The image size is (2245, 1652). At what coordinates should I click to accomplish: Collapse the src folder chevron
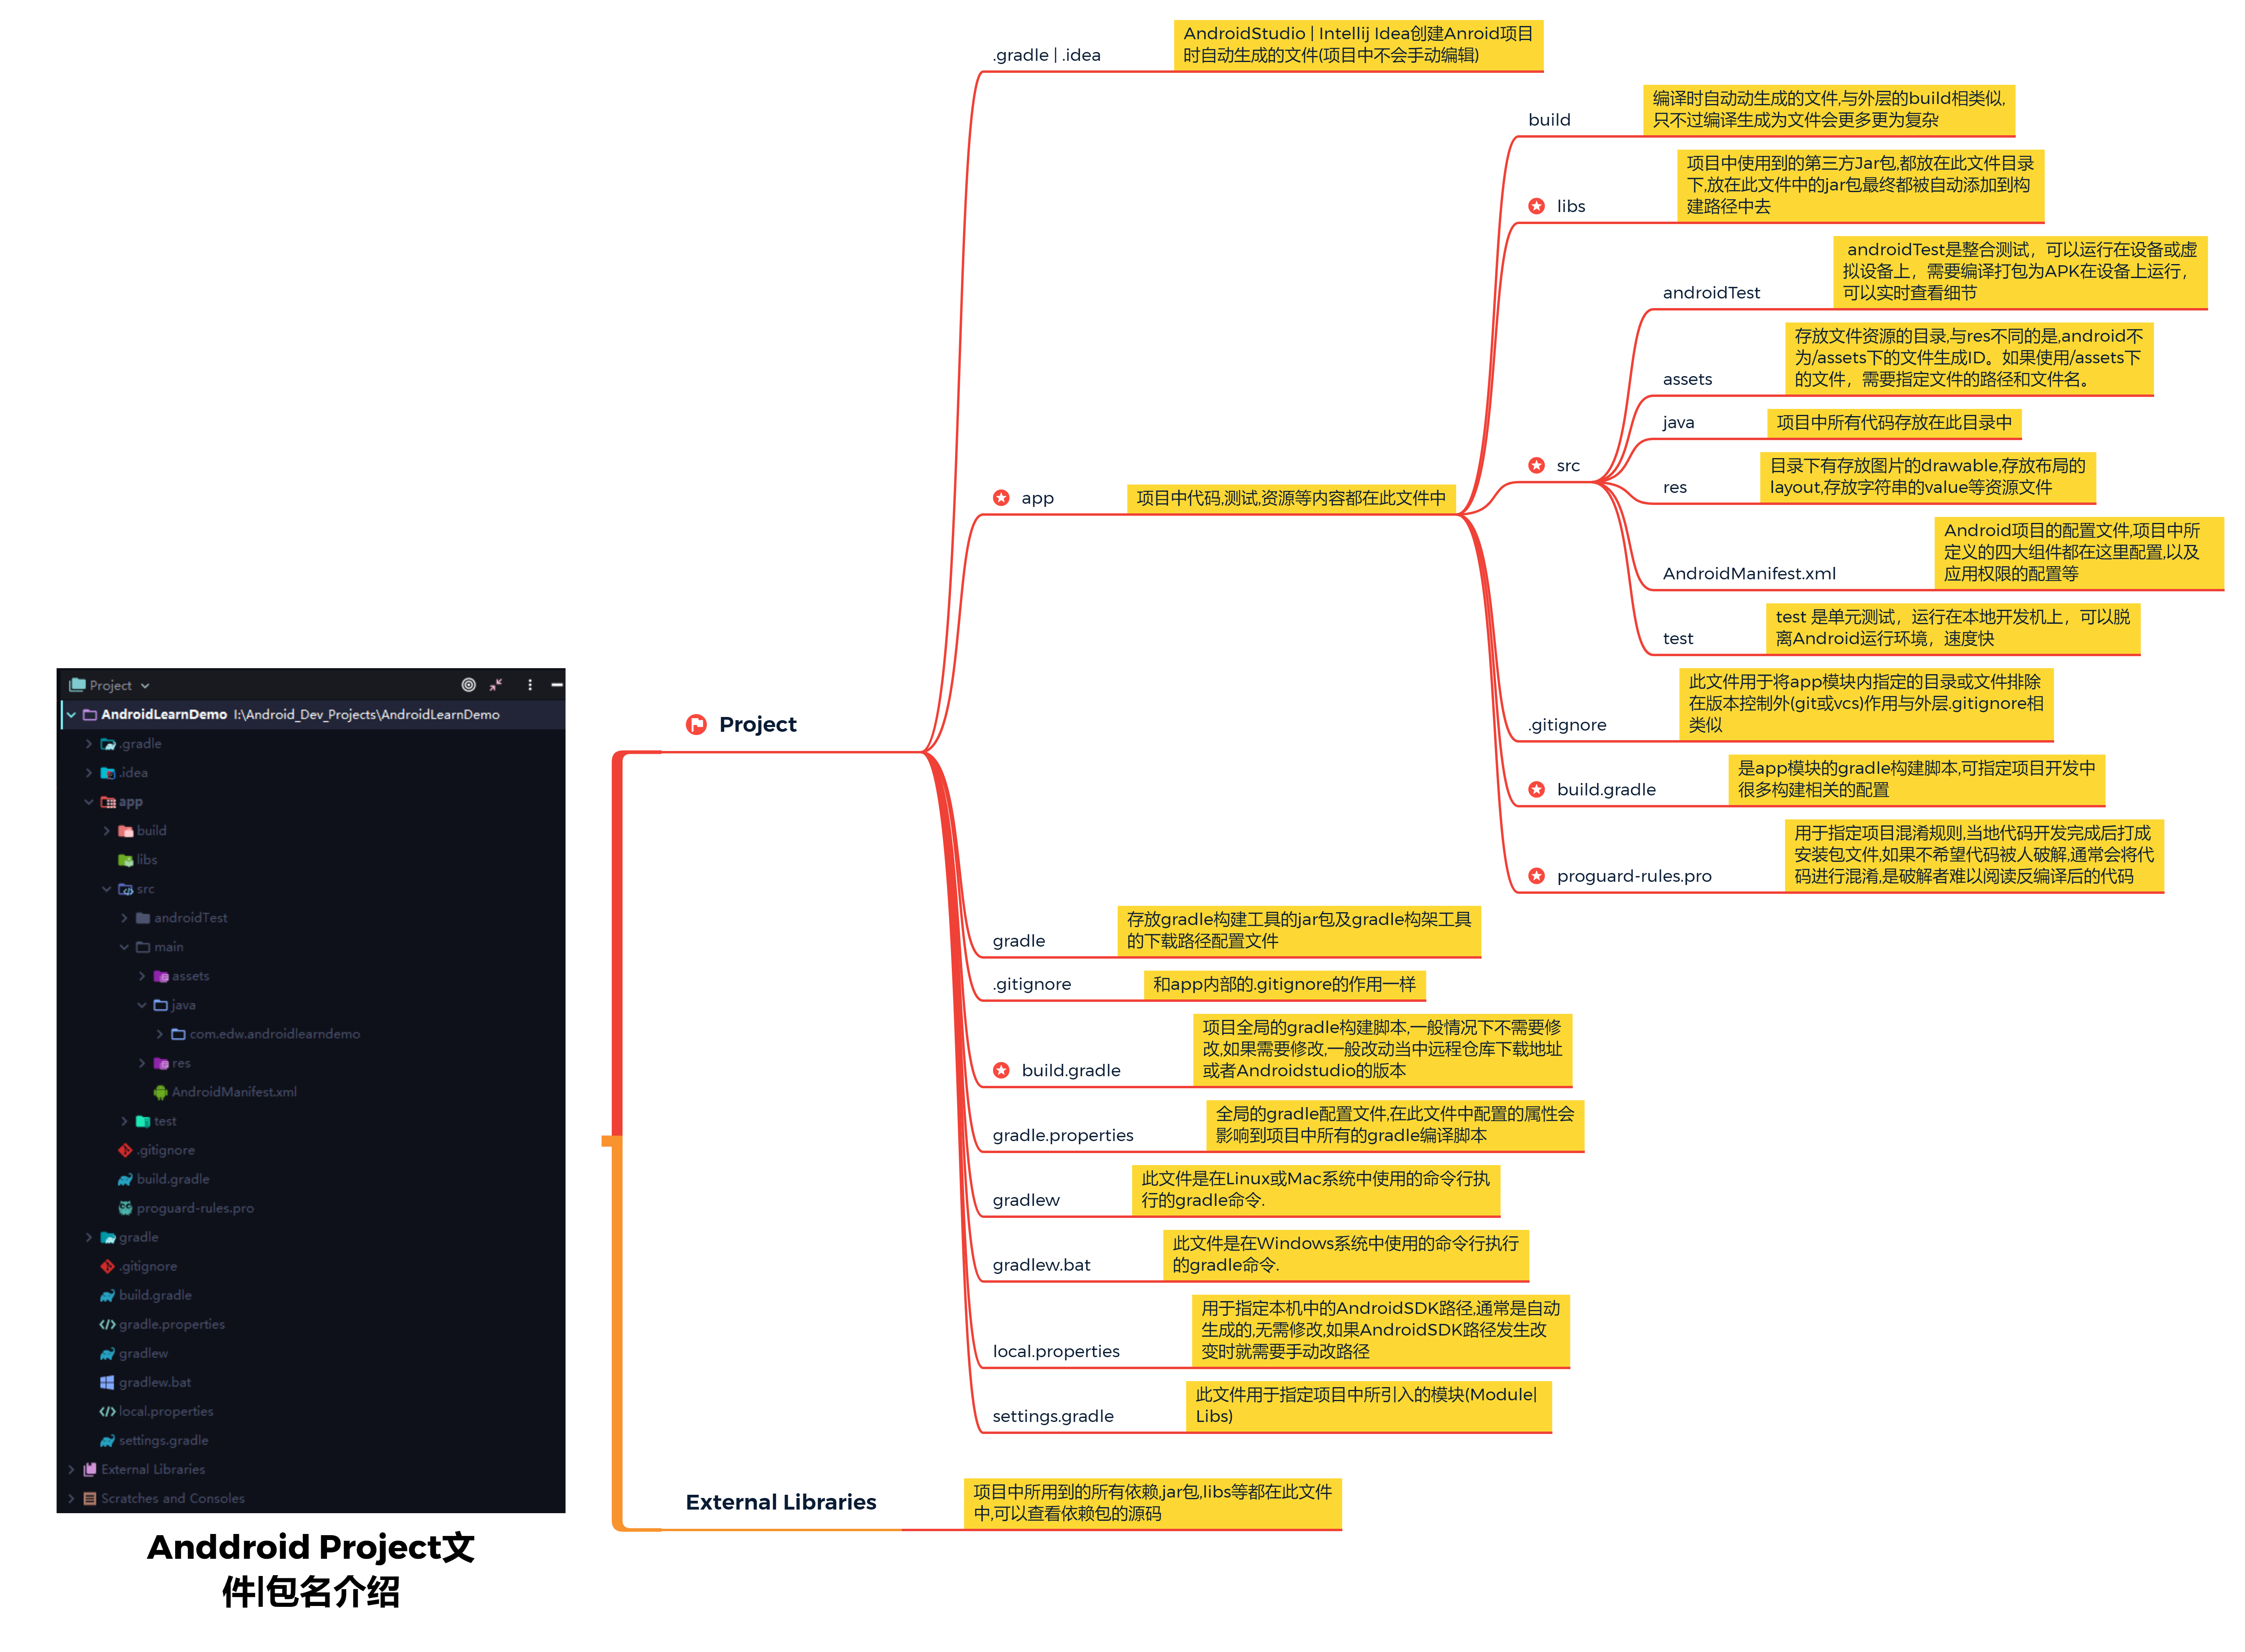click(107, 889)
